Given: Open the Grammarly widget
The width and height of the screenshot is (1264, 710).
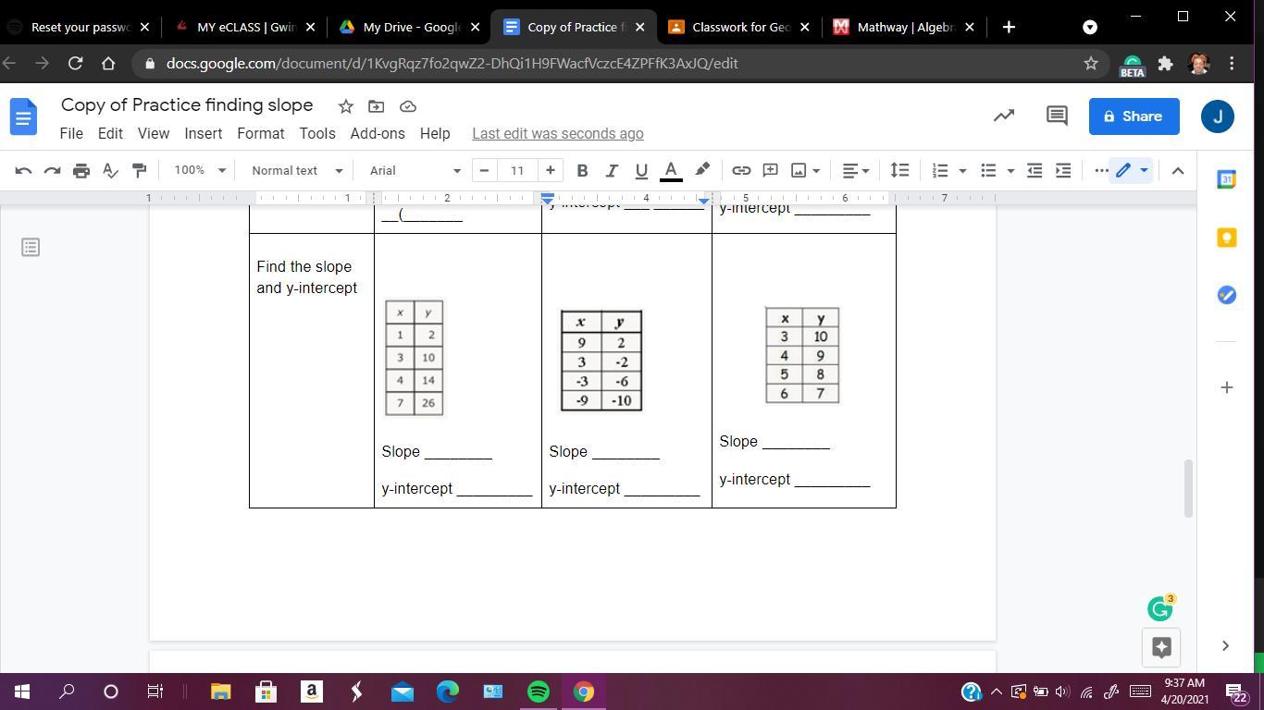Looking at the screenshot, I should [x=1159, y=608].
